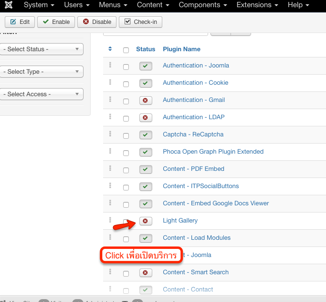Open the System menu
This screenshot has width=326, height=302.
[39, 5]
